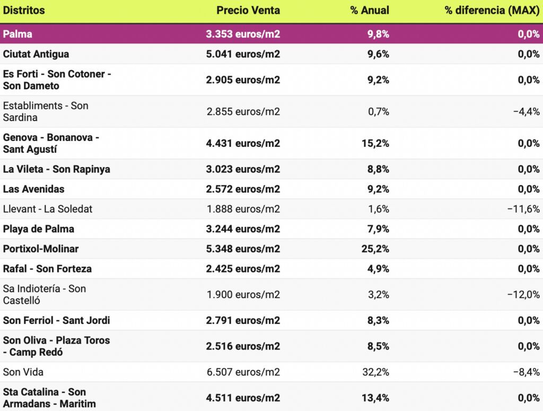The height and width of the screenshot is (411, 543).
Task: Click Son Vida's 6.507 euros/m2 price
Action: pos(243,372)
